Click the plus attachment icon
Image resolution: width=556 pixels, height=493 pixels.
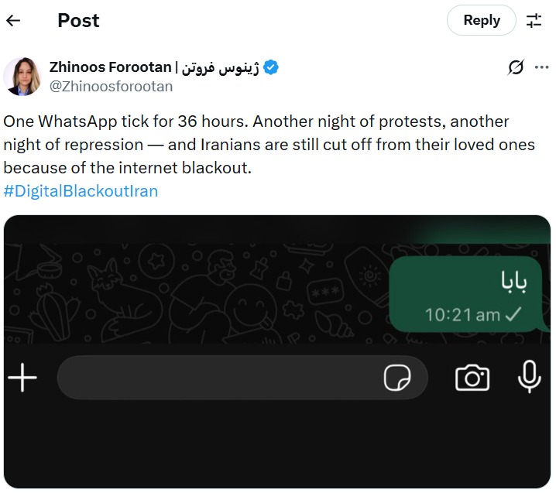(22, 378)
